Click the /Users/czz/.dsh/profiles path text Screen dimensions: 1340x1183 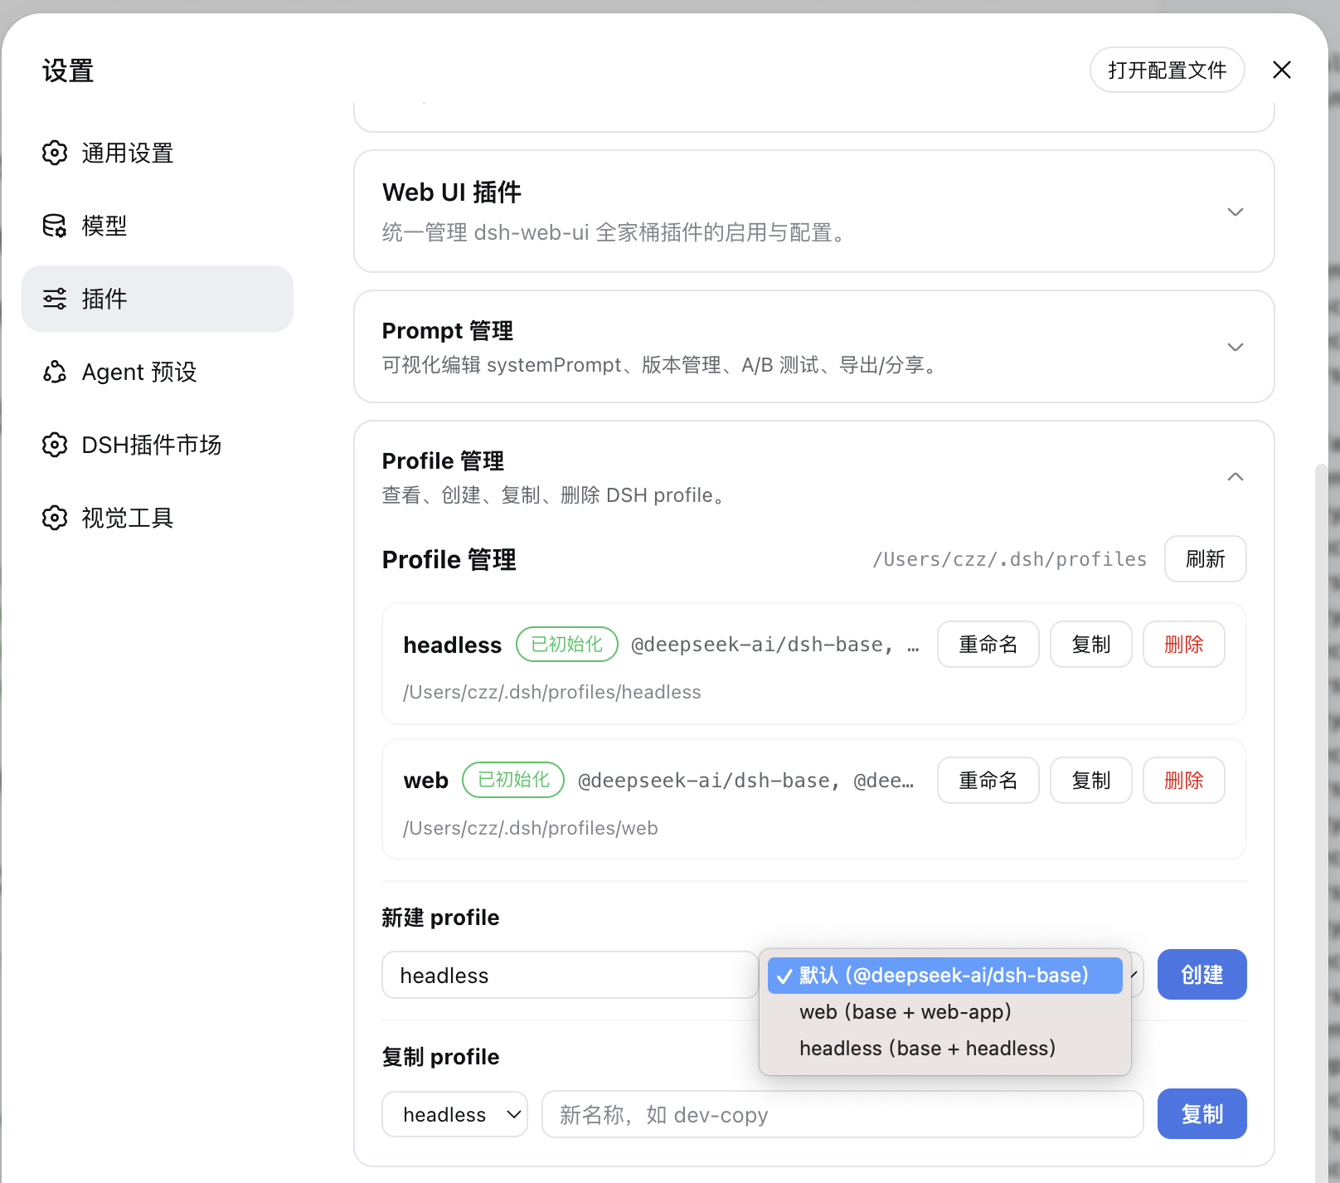(x=1009, y=559)
